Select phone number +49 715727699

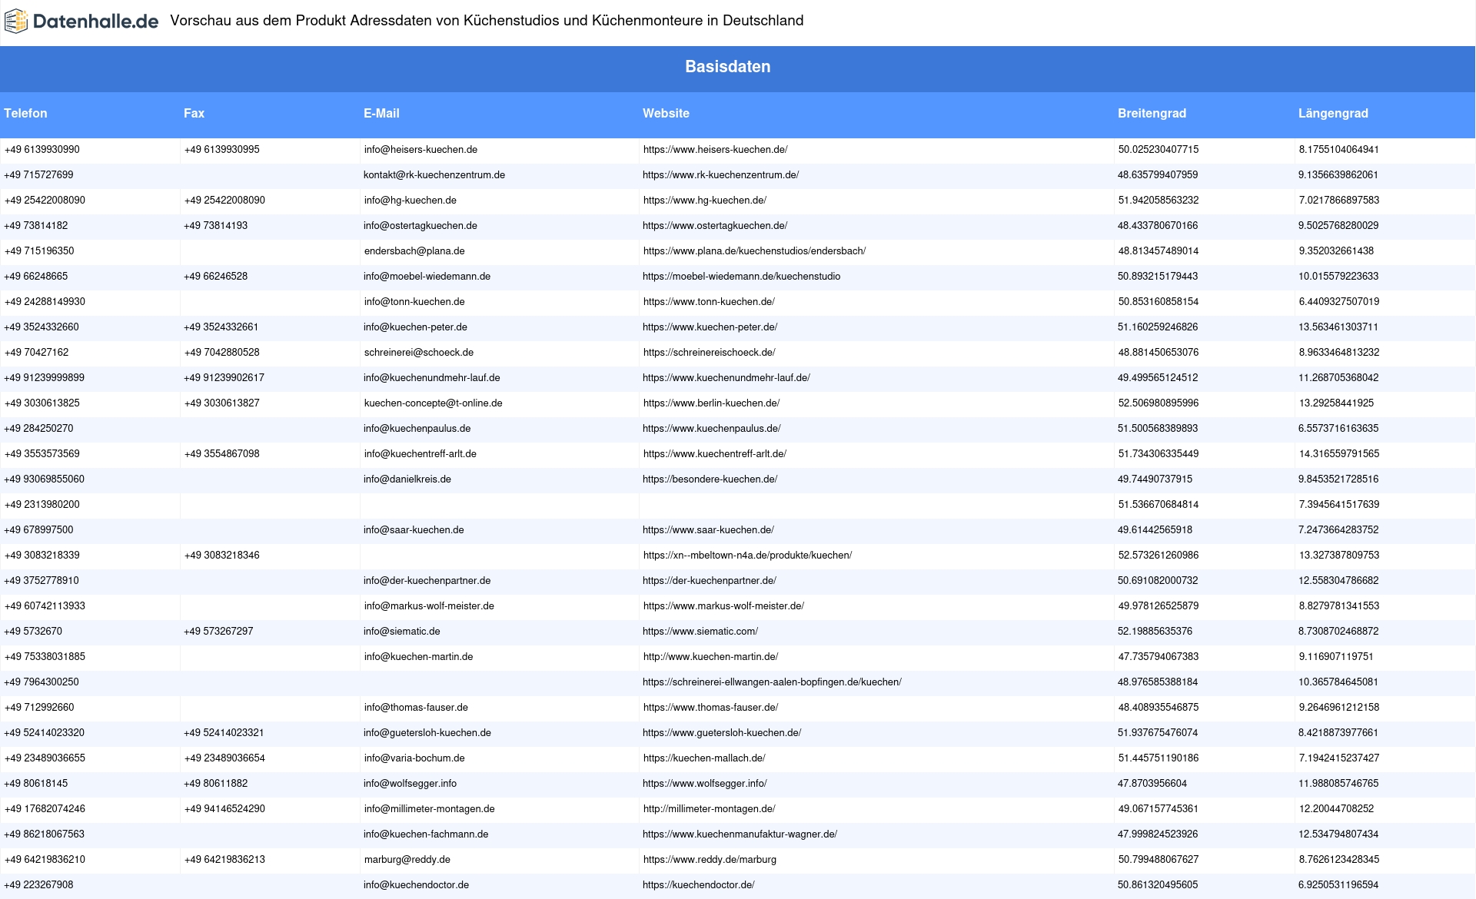(38, 175)
